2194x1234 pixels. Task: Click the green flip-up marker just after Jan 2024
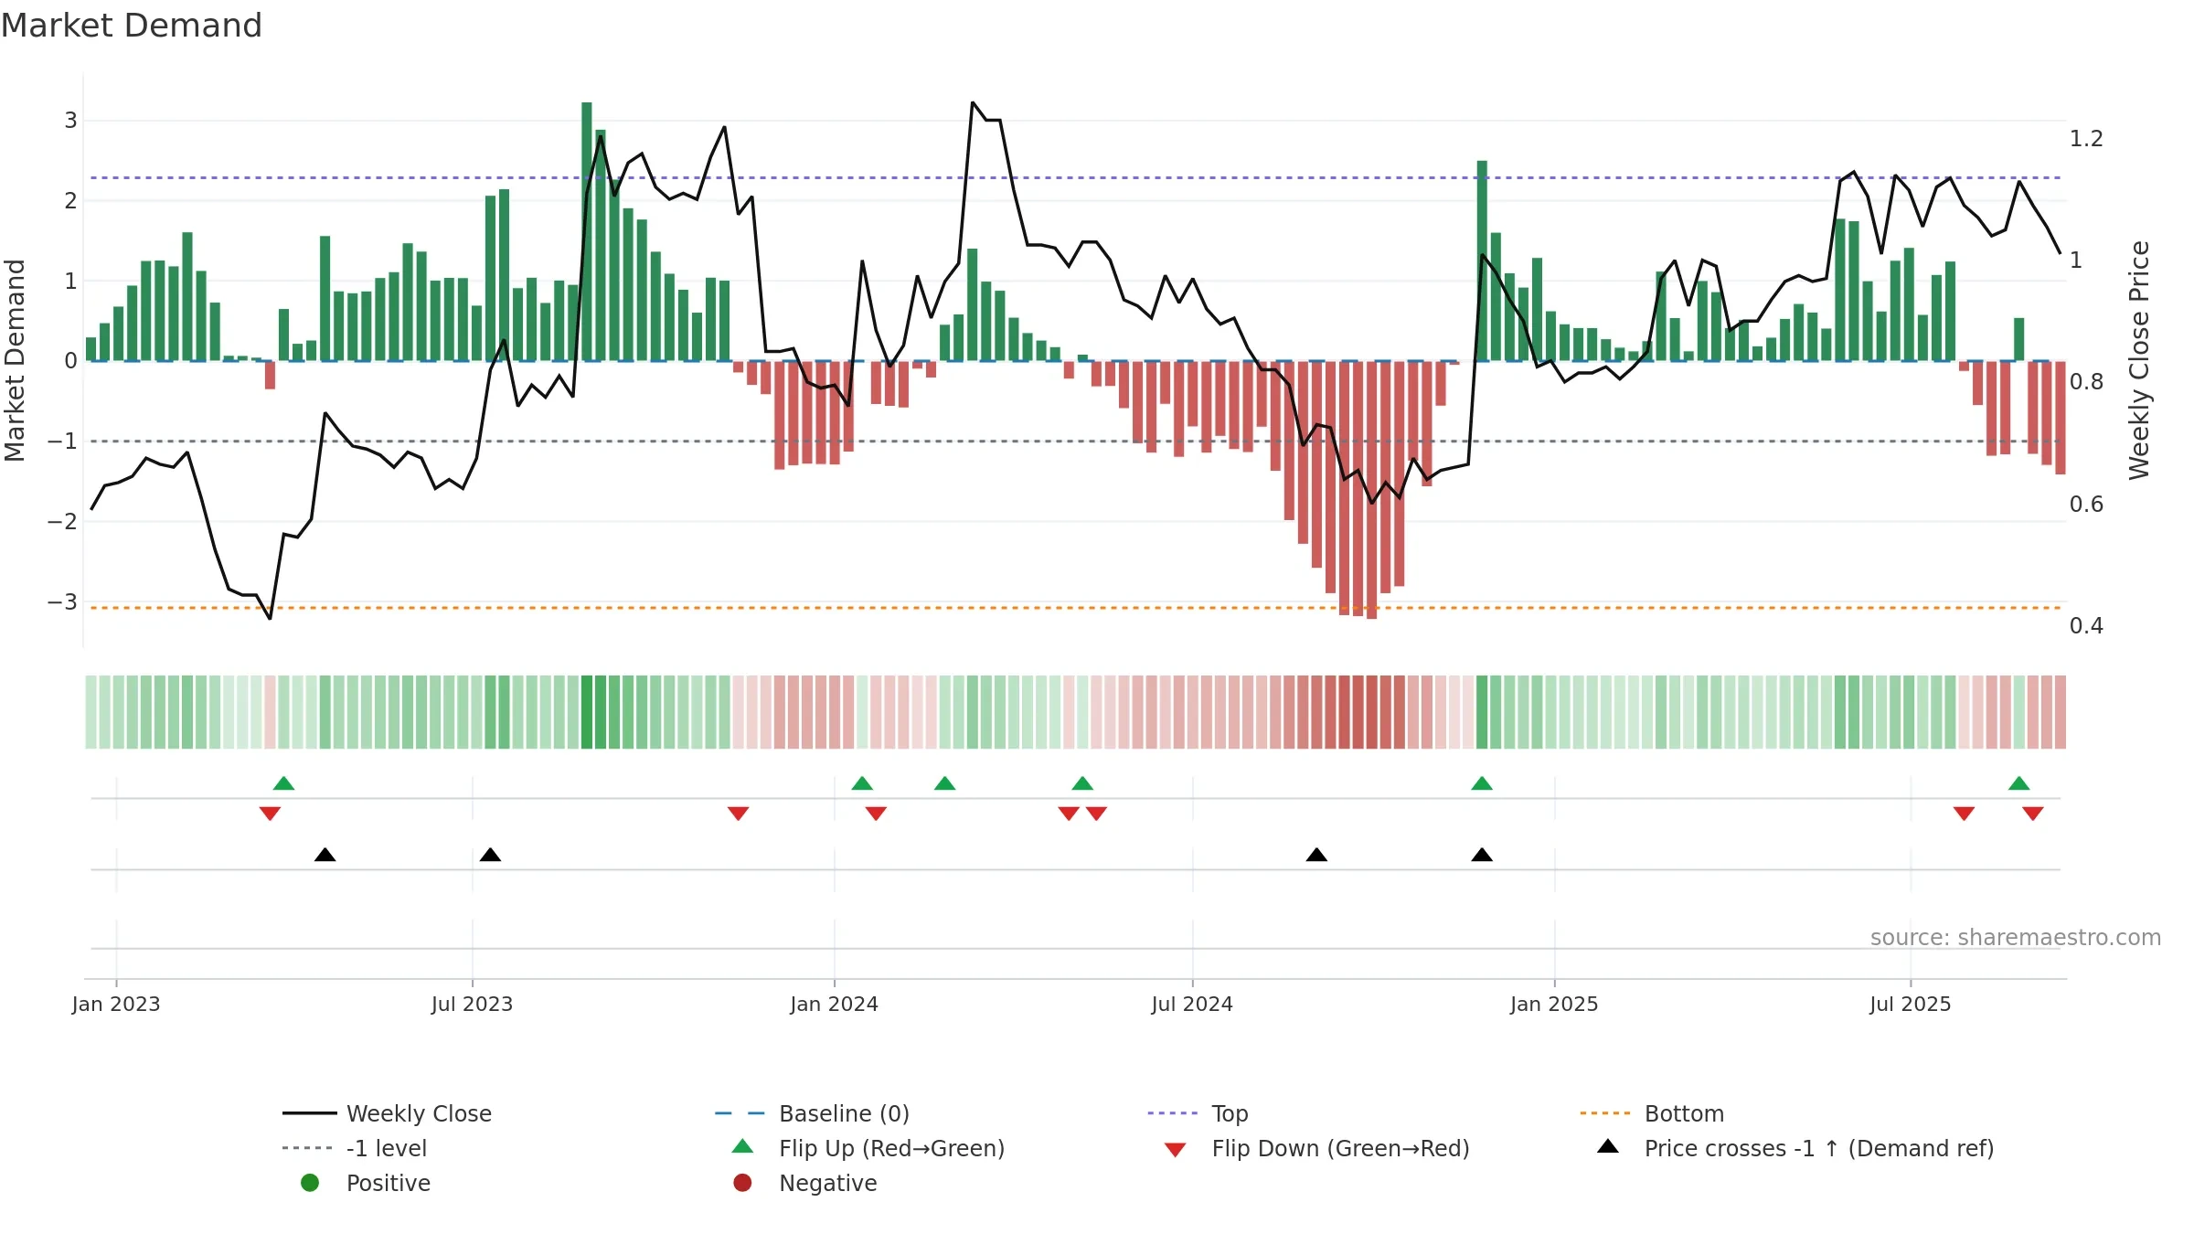(x=862, y=783)
